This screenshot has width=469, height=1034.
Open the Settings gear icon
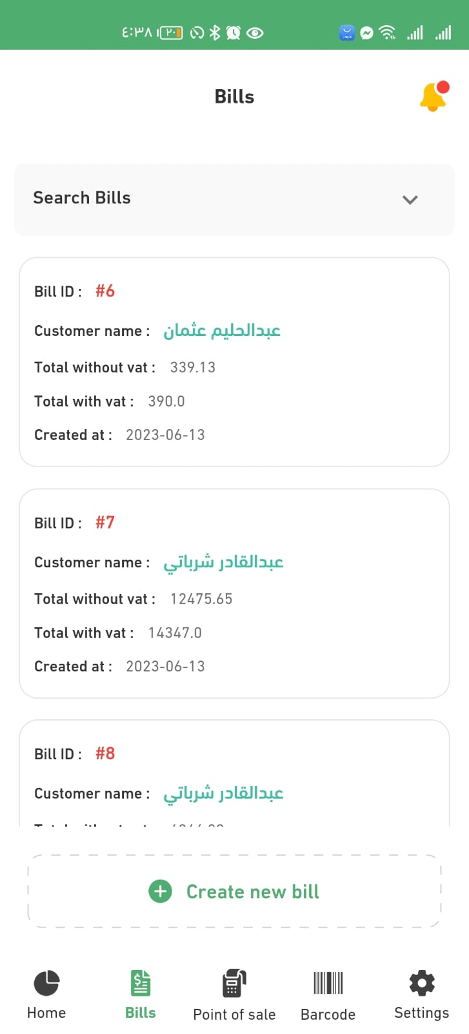(x=422, y=984)
